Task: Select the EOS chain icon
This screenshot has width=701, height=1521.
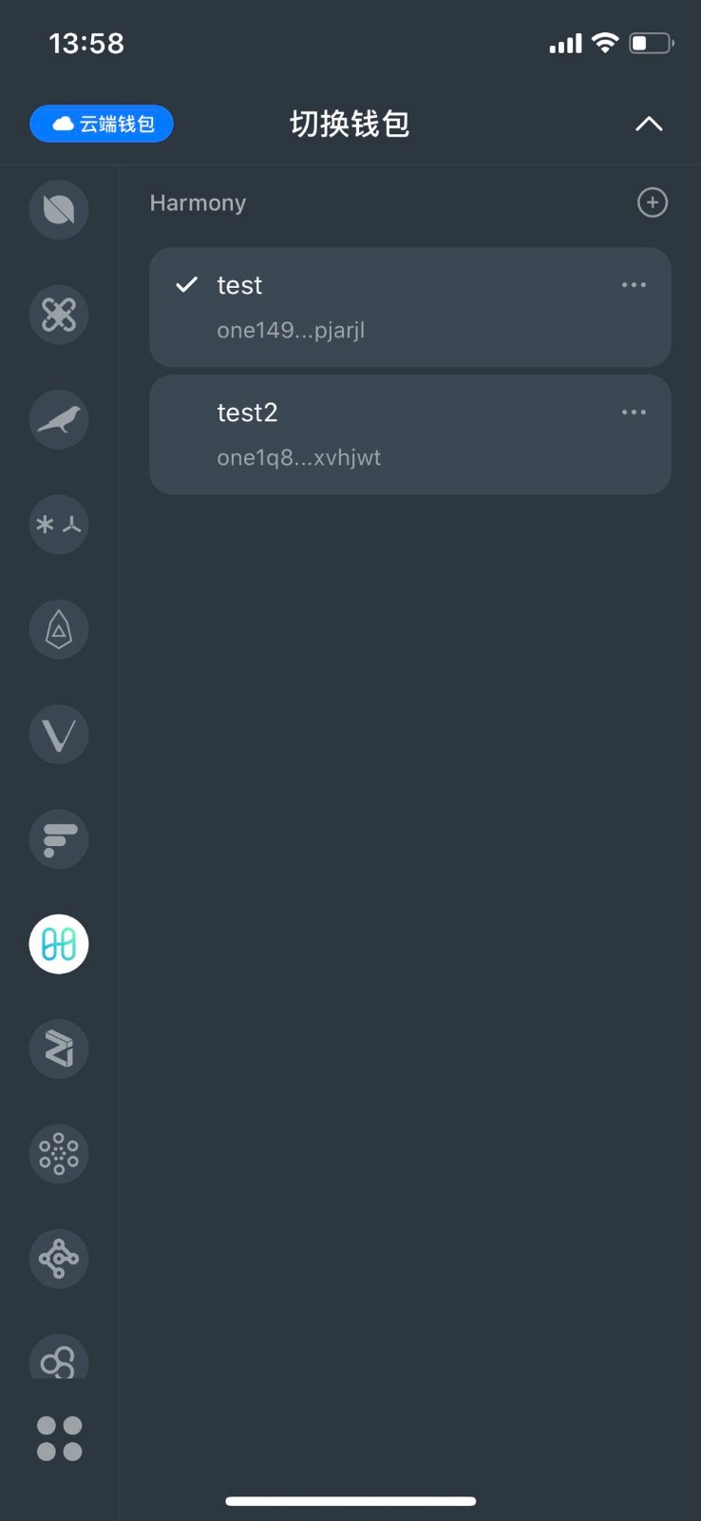Action: (59, 629)
